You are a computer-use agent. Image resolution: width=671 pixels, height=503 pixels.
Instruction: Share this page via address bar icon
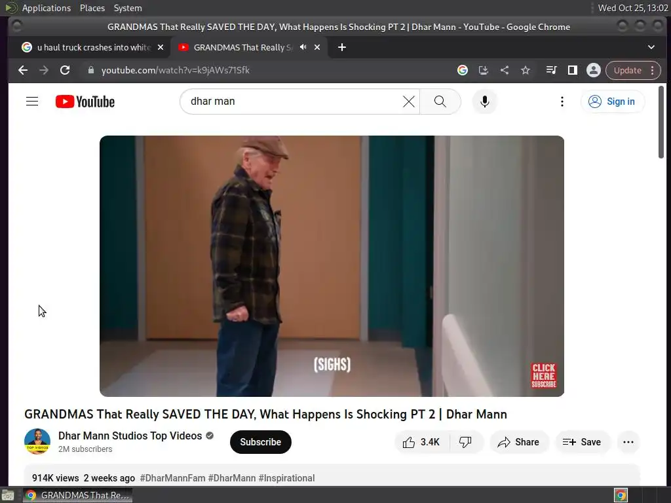pos(505,70)
